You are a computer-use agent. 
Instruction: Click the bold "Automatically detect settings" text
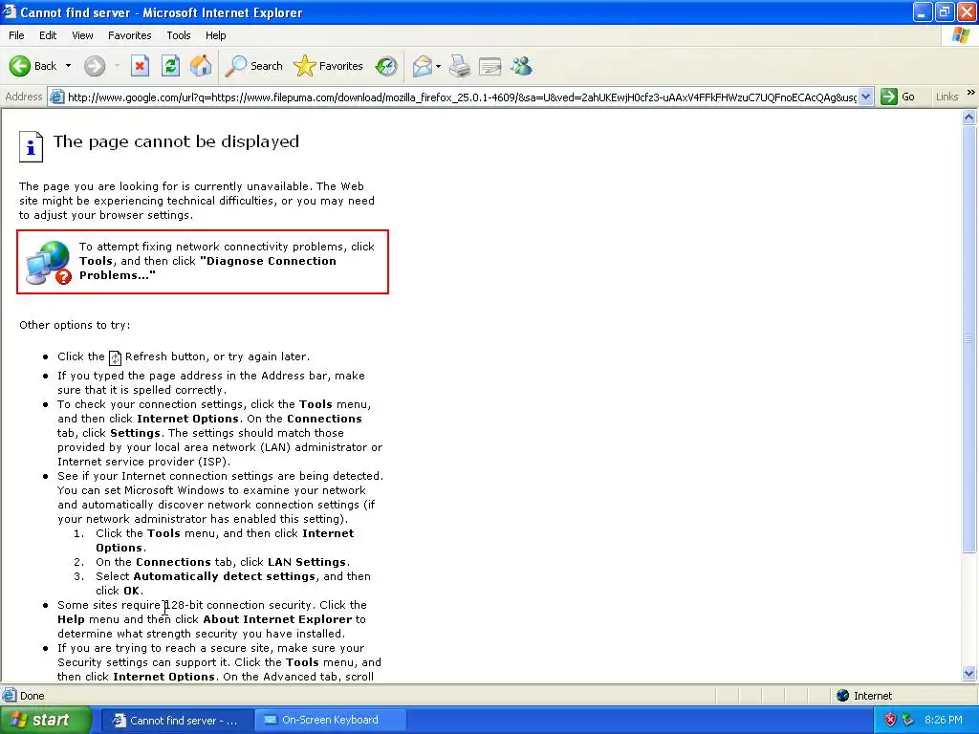click(x=224, y=576)
